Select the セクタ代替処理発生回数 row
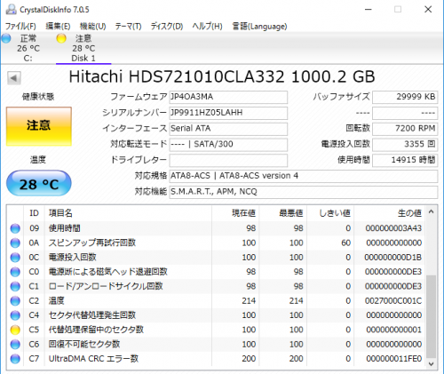This screenshot has height=374, width=444. pos(216,315)
